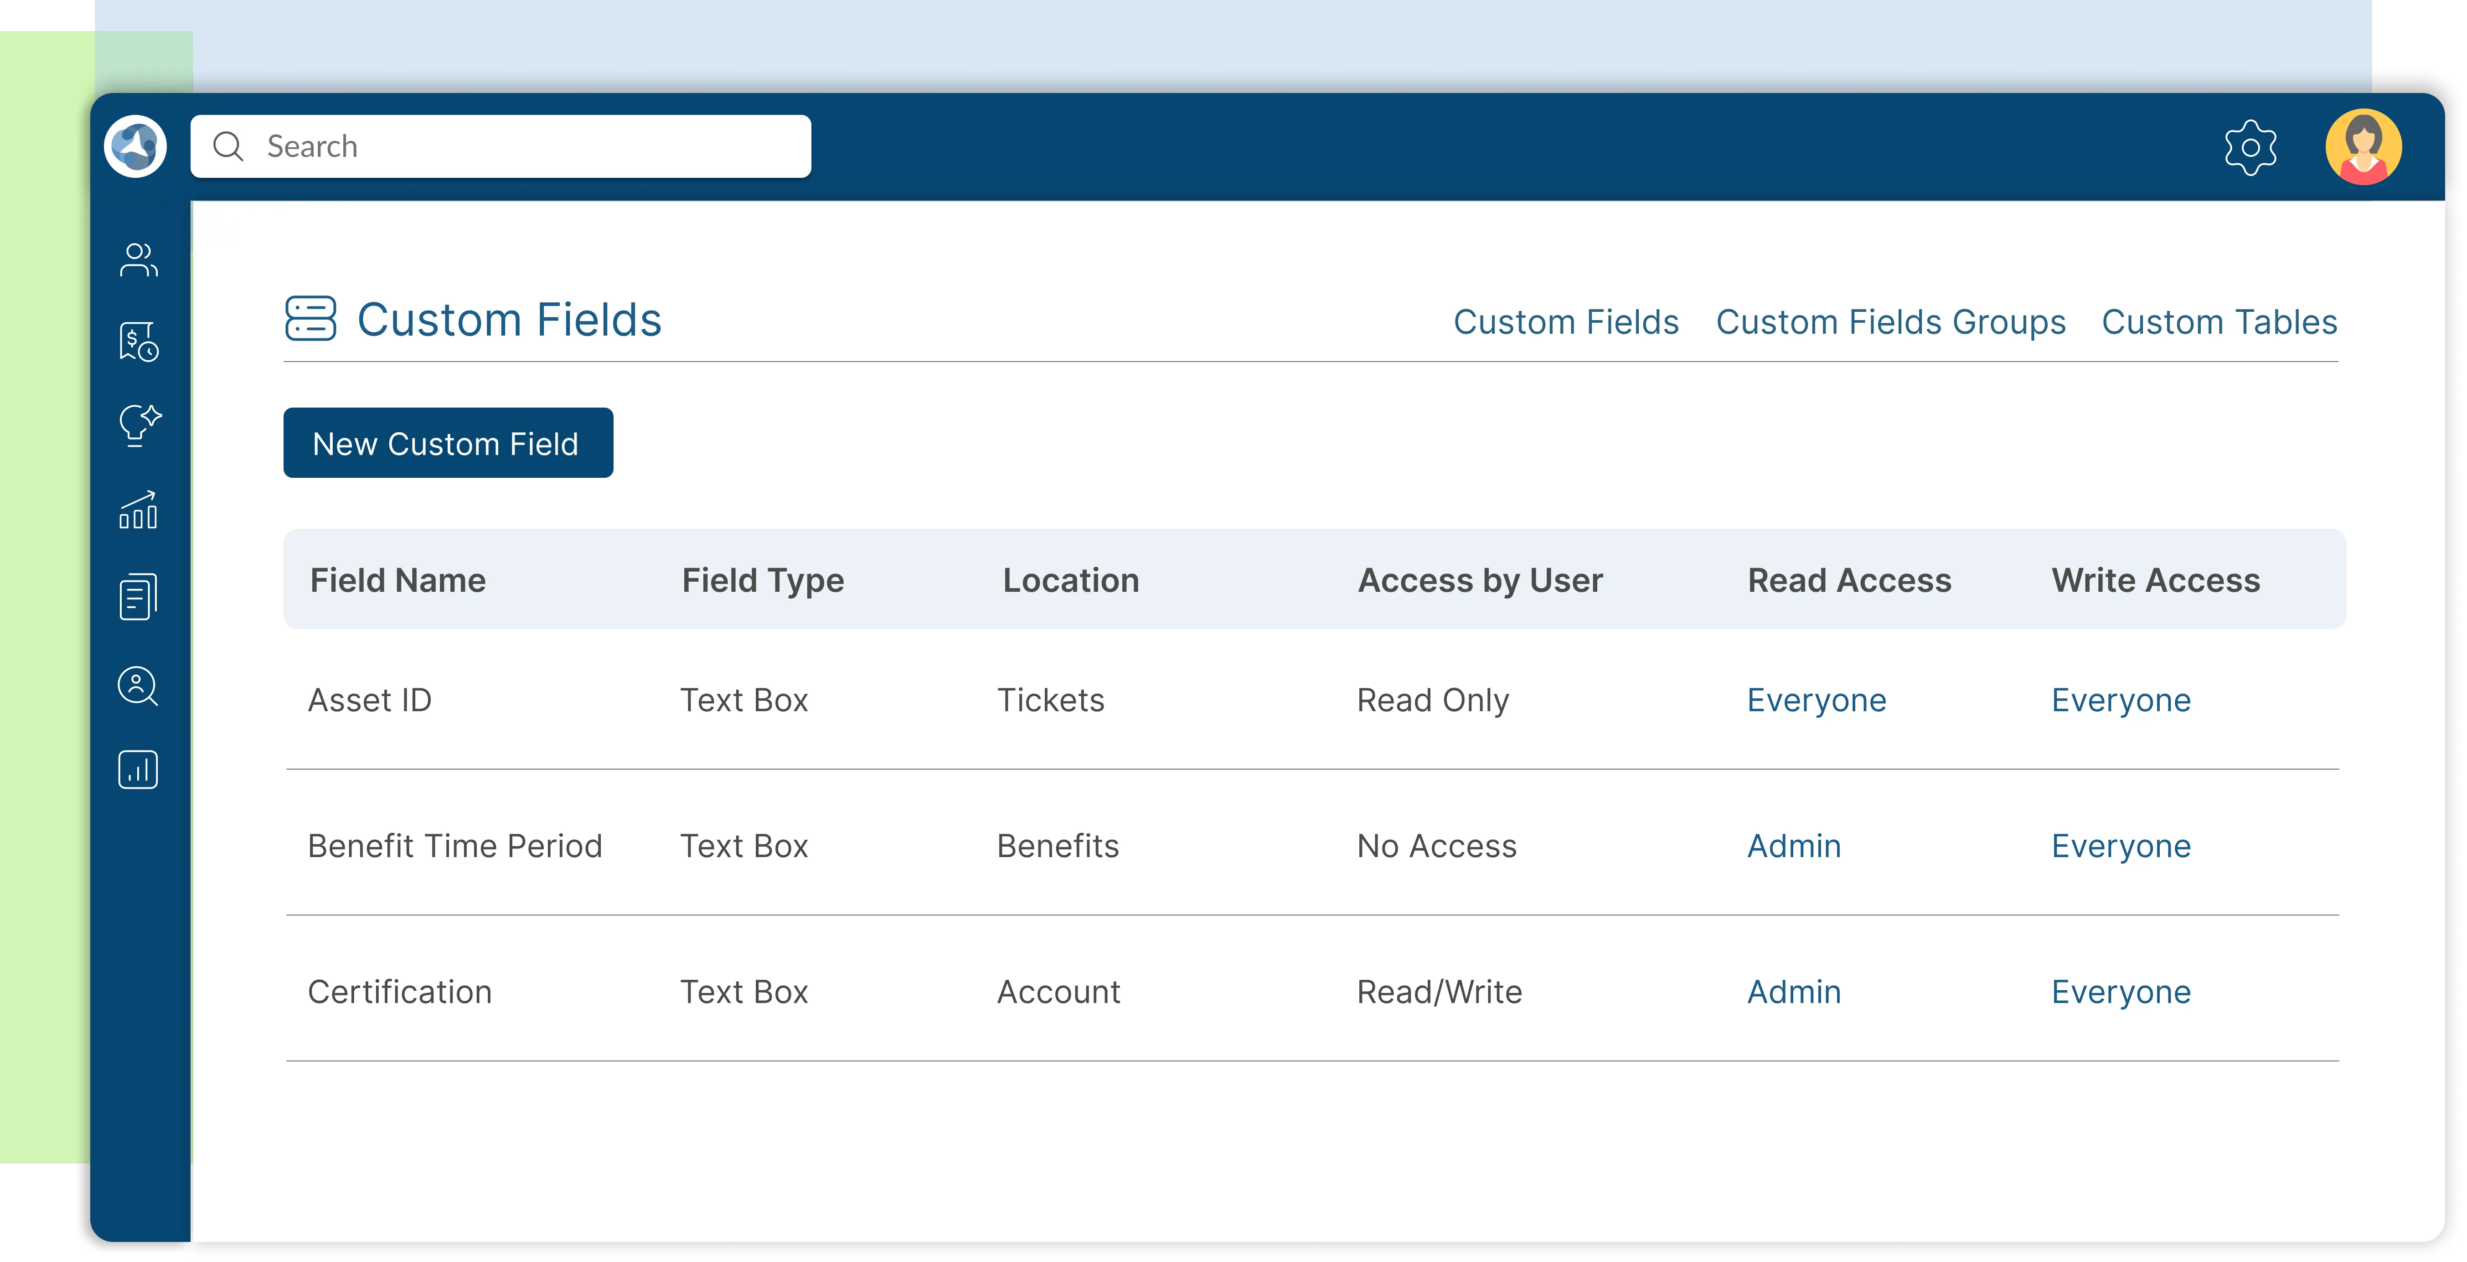Click the Field Name column header

pyautogui.click(x=397, y=580)
